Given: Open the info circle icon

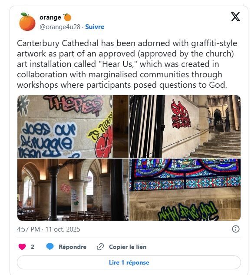Looking at the screenshot, I should tap(235, 229).
